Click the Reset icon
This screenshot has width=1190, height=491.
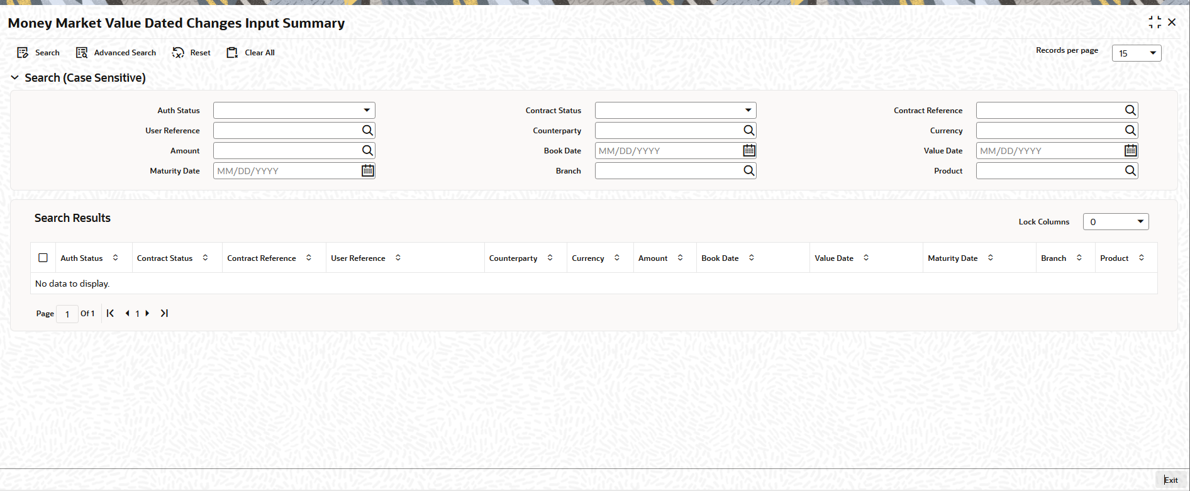point(178,53)
